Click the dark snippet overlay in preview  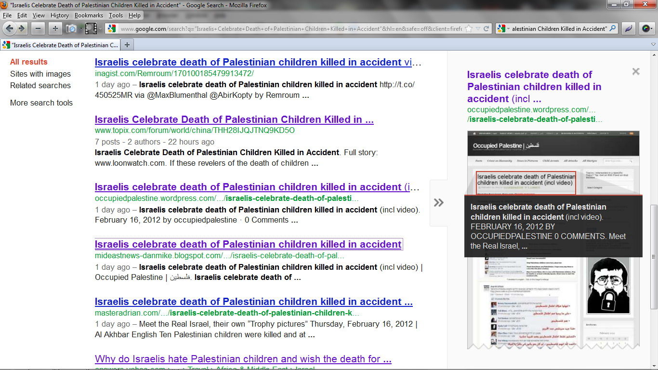[553, 226]
